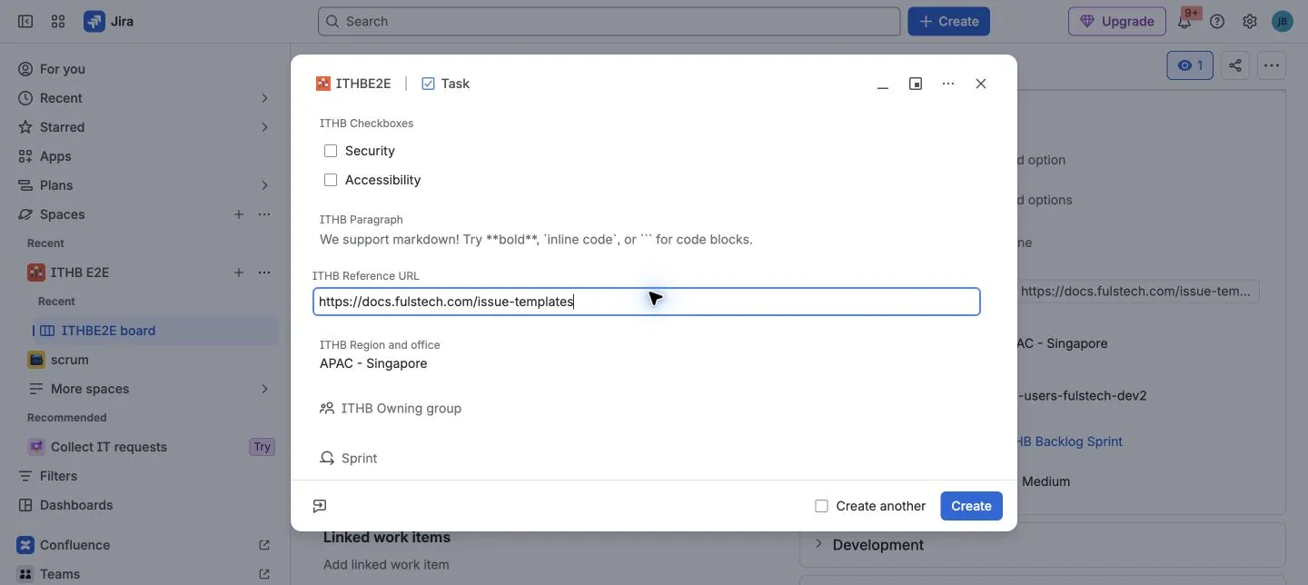Click the Medium priority value in background
This screenshot has width=1308, height=585.
(1045, 481)
